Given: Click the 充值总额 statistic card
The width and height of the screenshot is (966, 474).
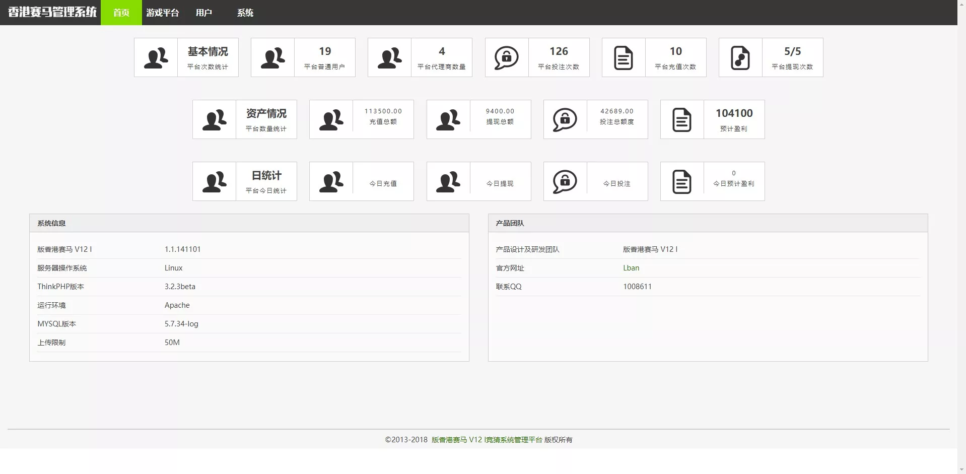Looking at the screenshot, I should pos(361,119).
